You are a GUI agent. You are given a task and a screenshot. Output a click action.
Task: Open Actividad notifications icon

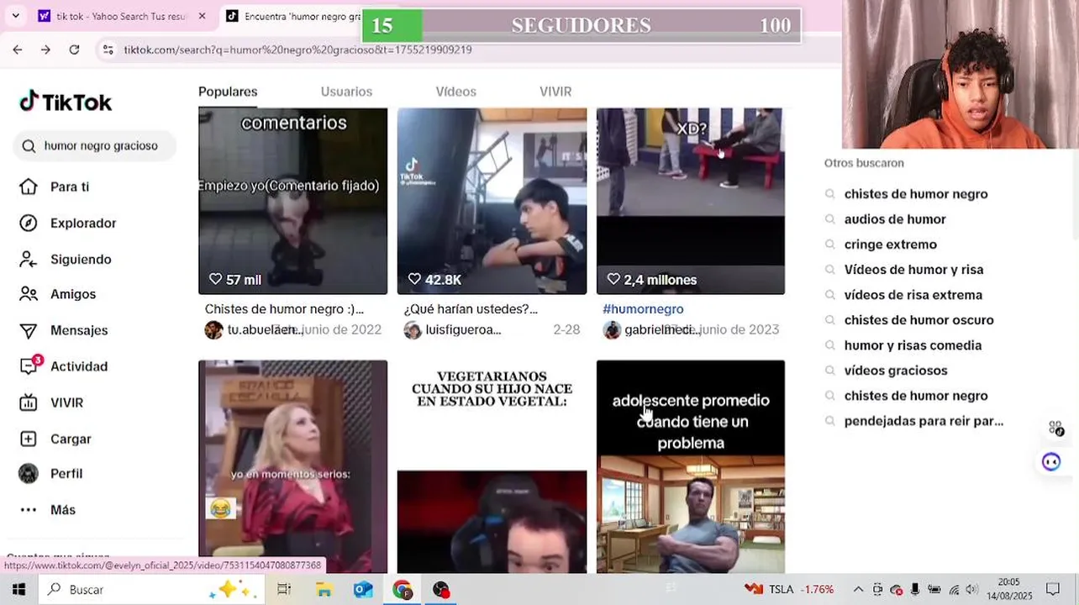click(29, 366)
